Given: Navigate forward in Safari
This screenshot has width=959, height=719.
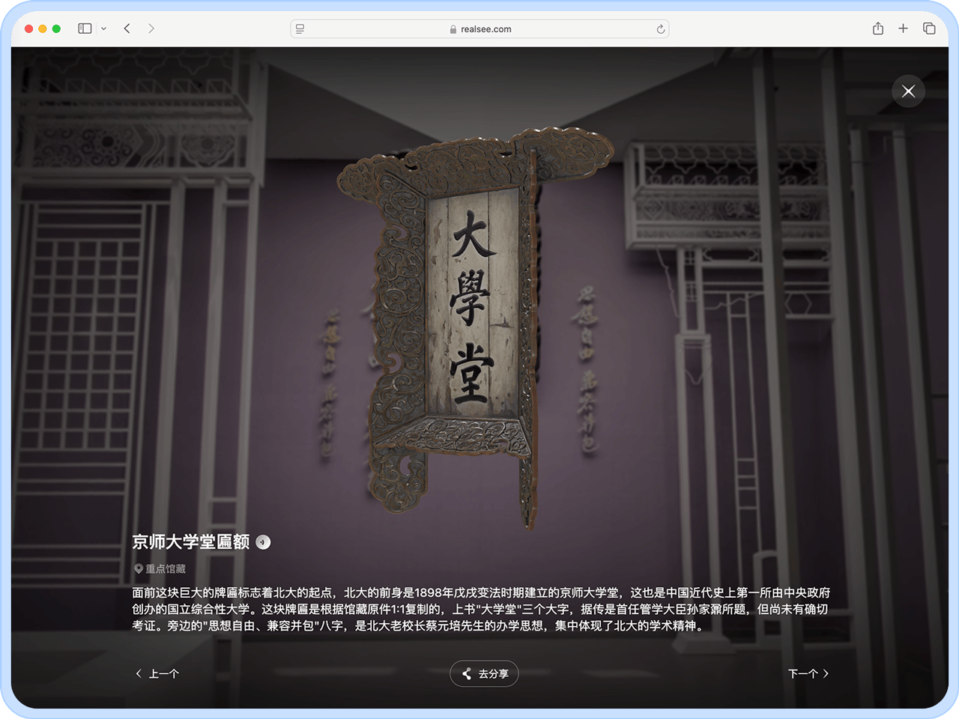Looking at the screenshot, I should click(x=151, y=28).
